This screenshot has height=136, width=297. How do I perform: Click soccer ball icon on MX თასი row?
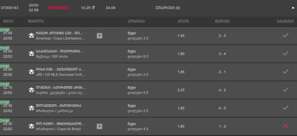[31, 54]
